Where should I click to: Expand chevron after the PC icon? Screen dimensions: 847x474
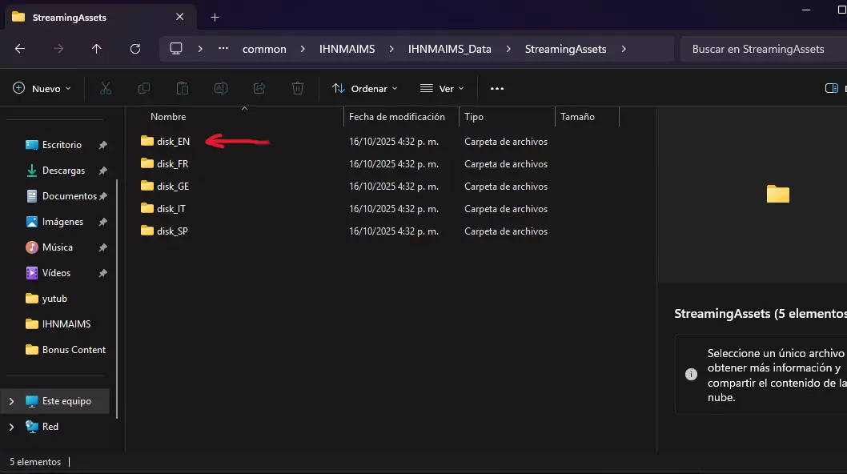tap(200, 49)
